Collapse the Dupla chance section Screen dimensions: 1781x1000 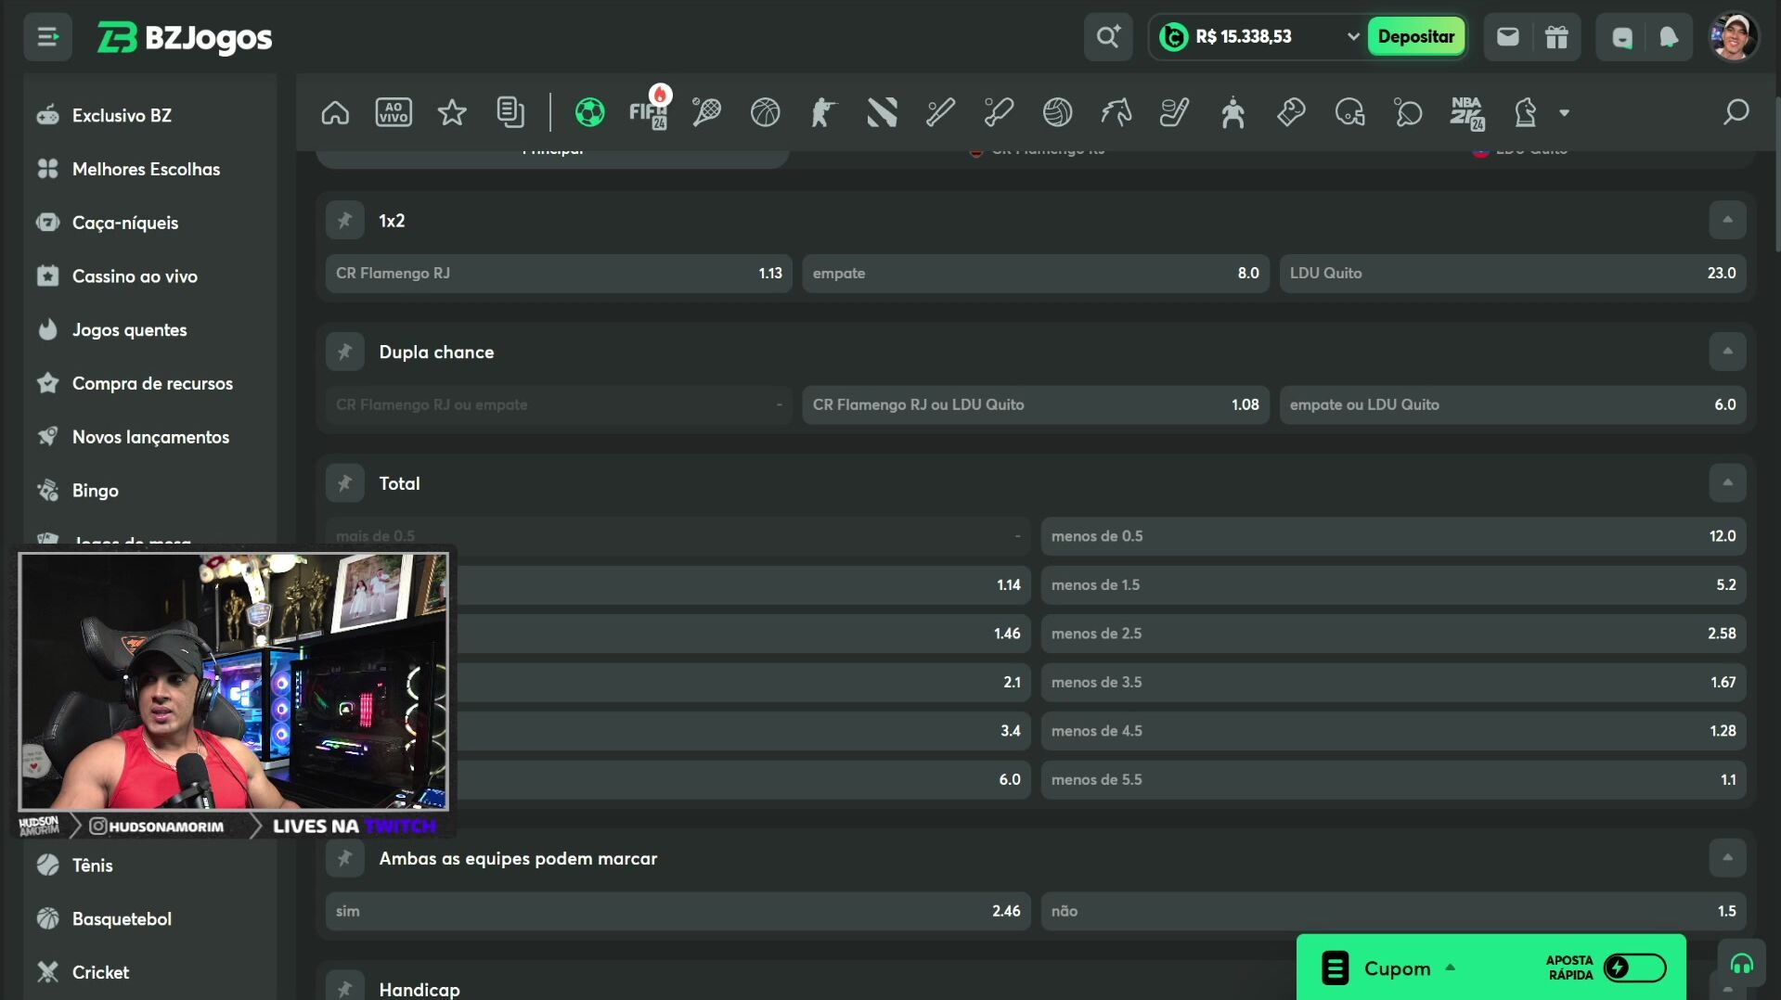click(1727, 353)
